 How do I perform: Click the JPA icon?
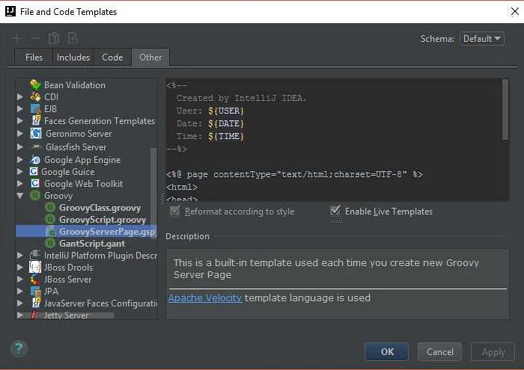[x=35, y=292]
